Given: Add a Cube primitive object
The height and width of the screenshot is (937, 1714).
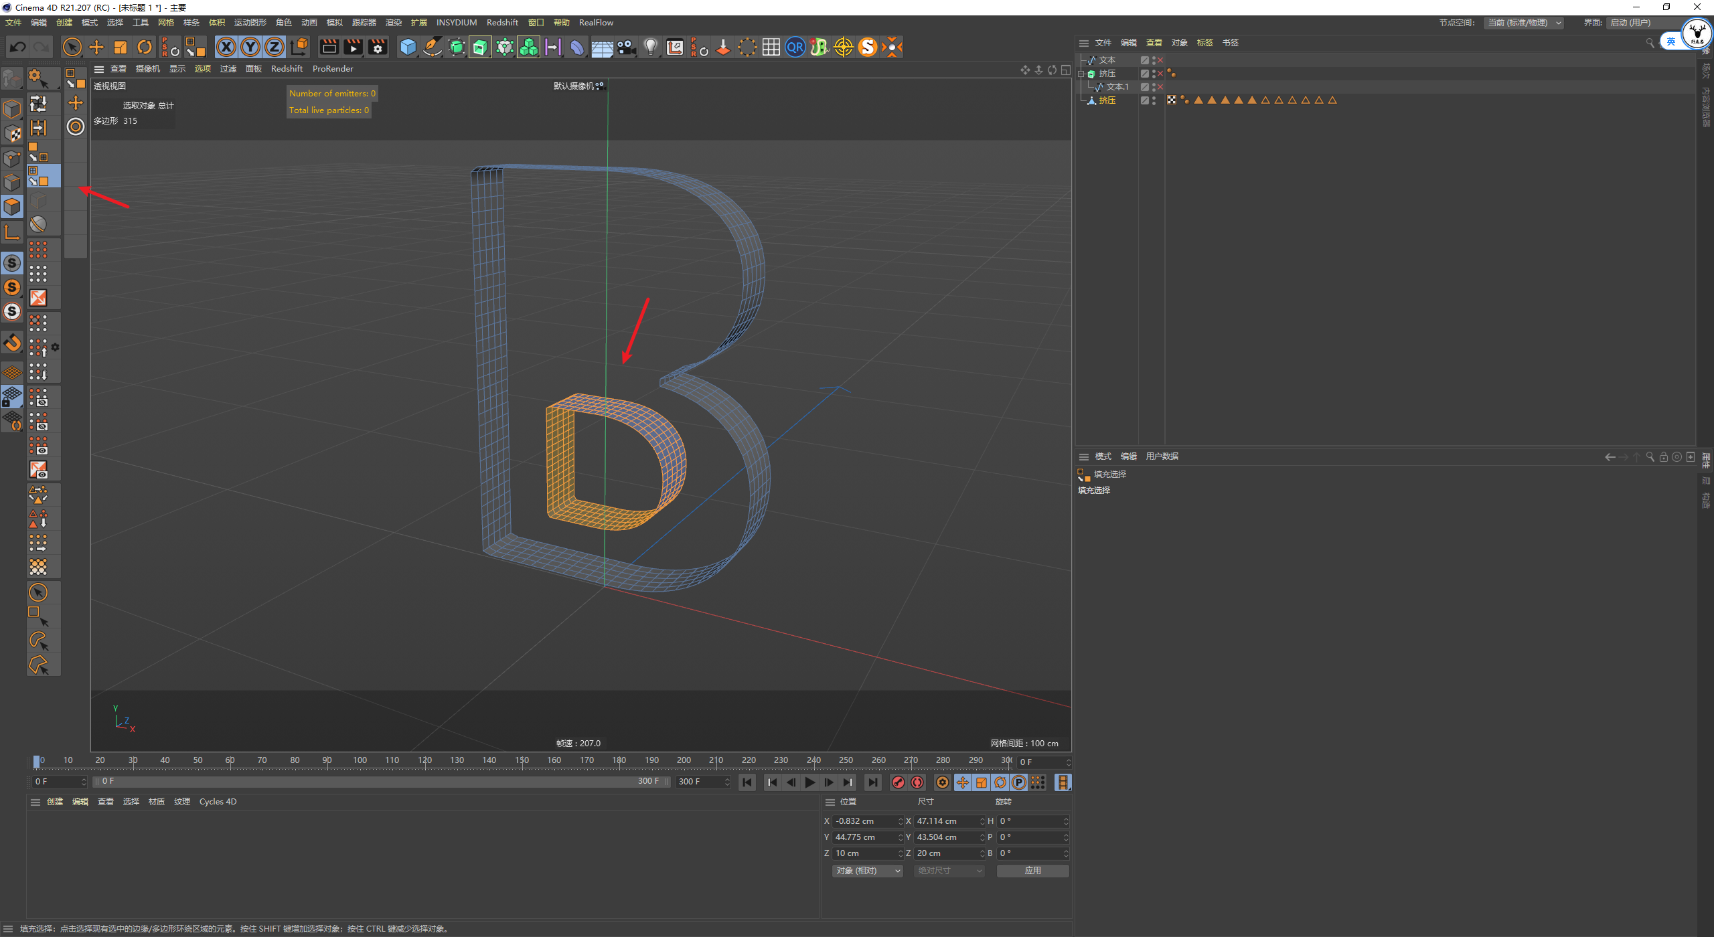Looking at the screenshot, I should coord(408,47).
